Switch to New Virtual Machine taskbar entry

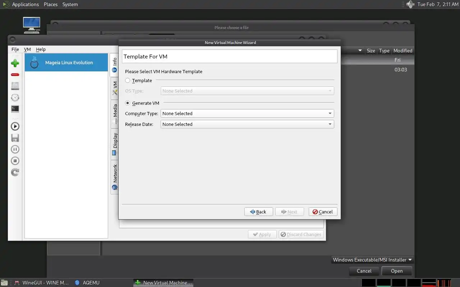point(164,283)
